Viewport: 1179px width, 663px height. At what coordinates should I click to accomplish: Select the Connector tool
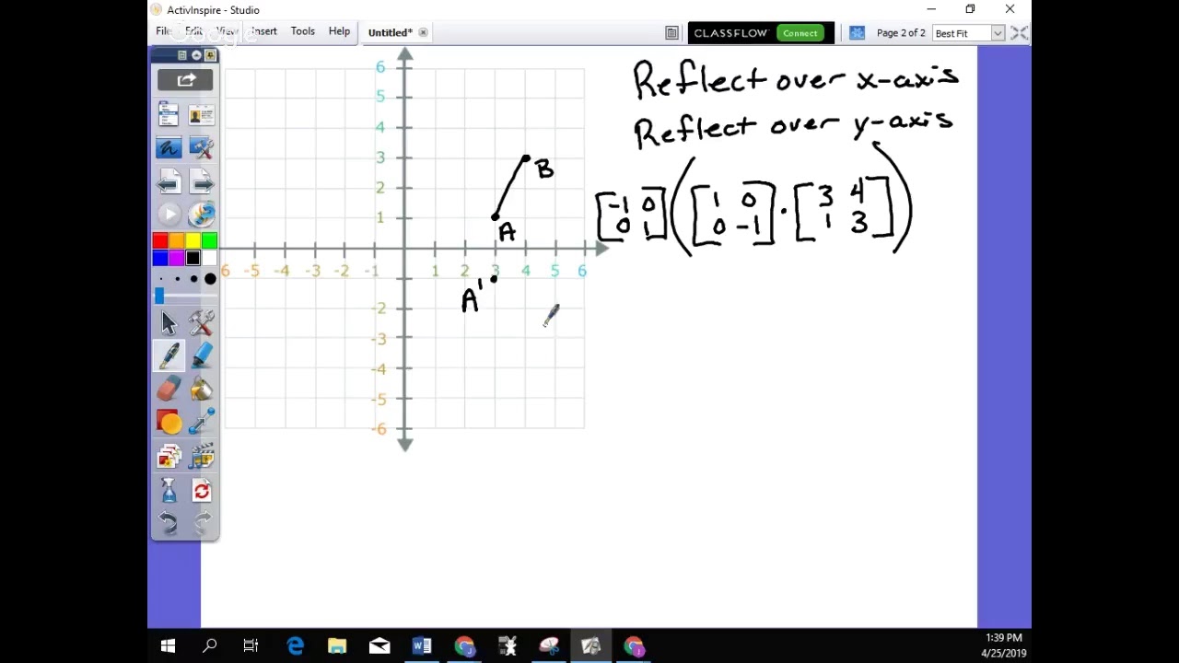(202, 423)
